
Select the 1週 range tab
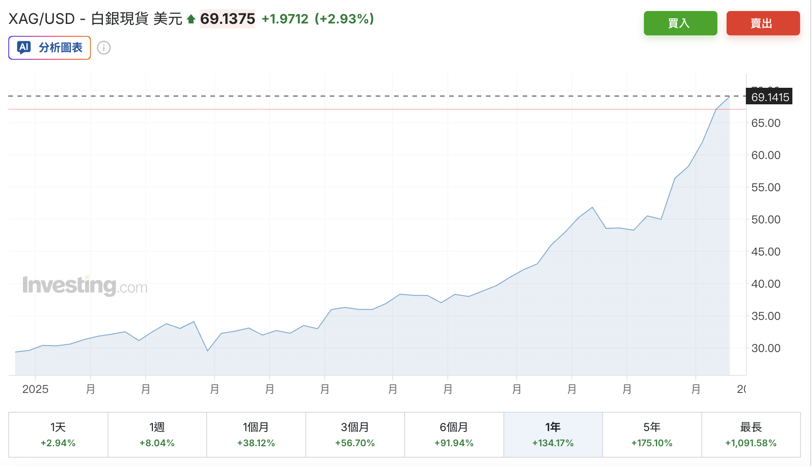tap(157, 435)
